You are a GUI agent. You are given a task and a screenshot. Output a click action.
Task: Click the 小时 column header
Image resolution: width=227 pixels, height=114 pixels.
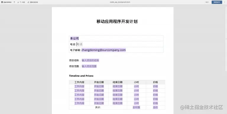pos(136,82)
